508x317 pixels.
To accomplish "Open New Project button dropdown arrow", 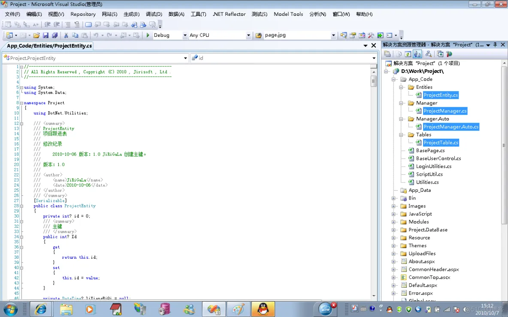I will point(16,35).
